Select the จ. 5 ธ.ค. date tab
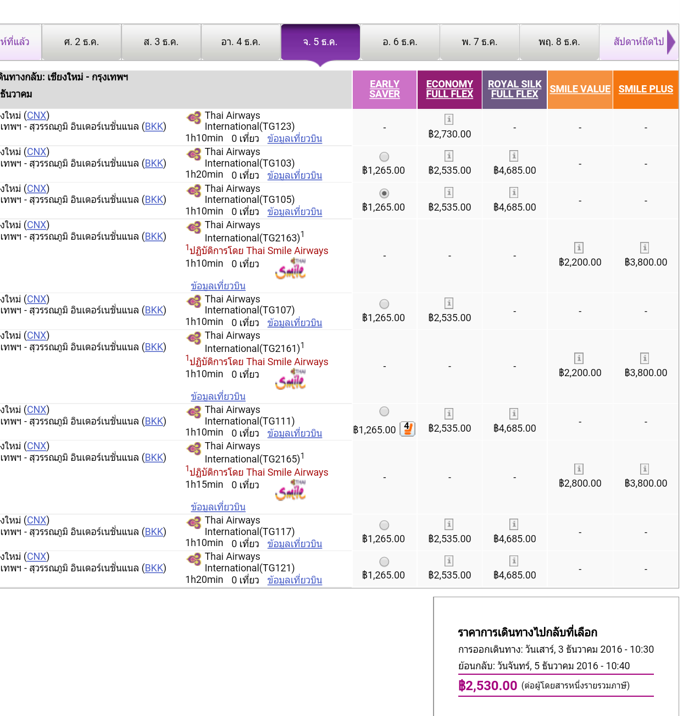Screen dimensions: 694x716 tap(320, 42)
